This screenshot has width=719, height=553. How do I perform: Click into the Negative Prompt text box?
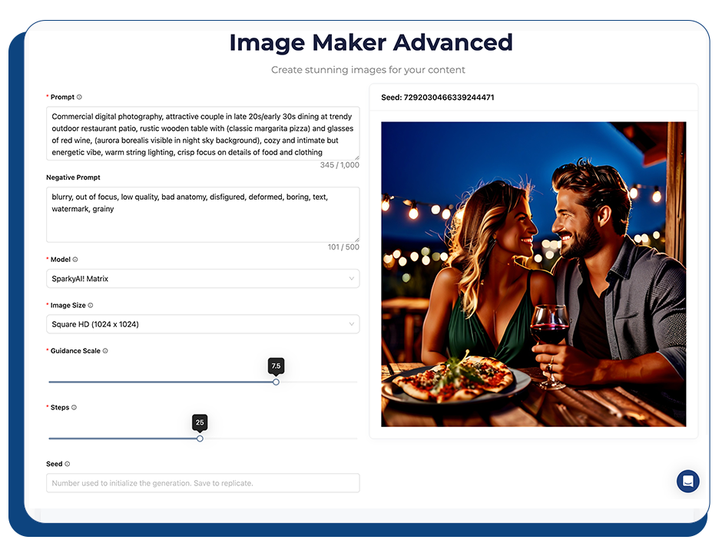tap(203, 215)
